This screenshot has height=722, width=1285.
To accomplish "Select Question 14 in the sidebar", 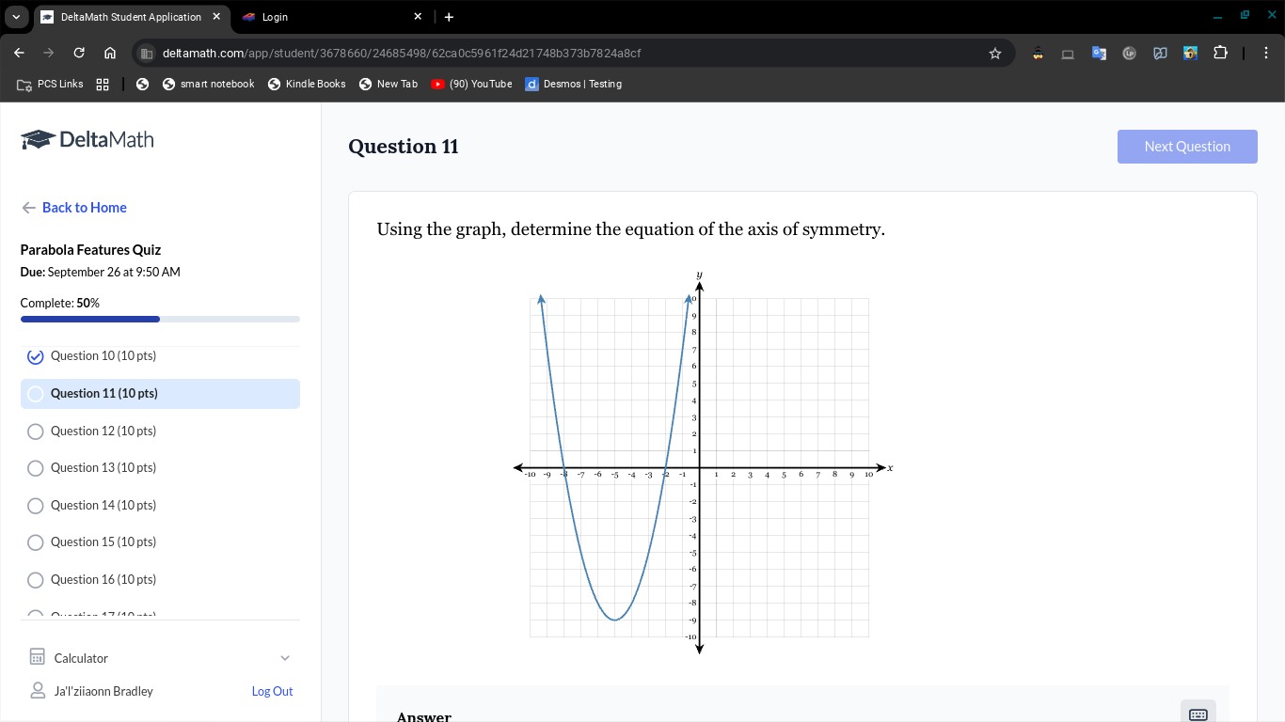I will (x=160, y=505).
